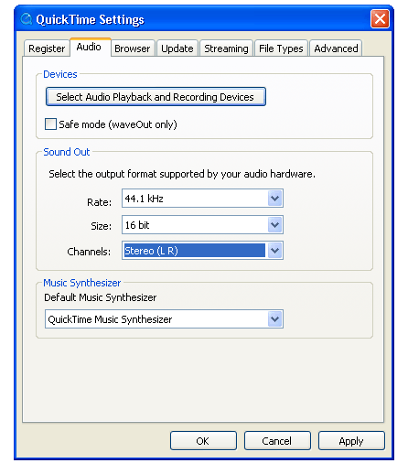408x474 pixels.
Task: Click the Stereo (L R) channels field
Action: 202,251
